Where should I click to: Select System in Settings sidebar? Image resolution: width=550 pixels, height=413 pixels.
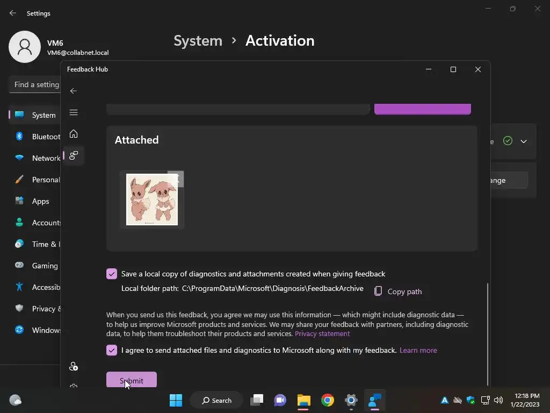click(35, 115)
